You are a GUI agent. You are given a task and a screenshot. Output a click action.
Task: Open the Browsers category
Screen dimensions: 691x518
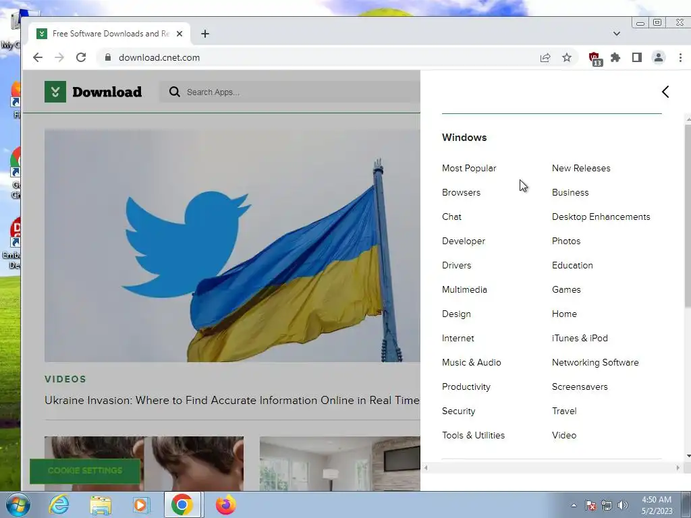[x=461, y=192]
